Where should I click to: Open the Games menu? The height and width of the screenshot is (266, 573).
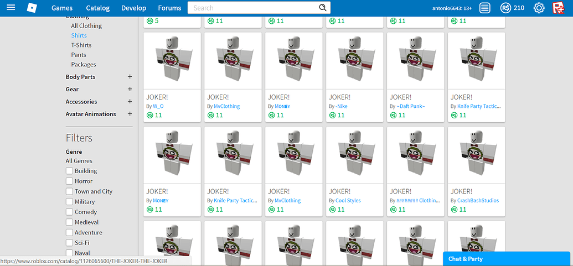(62, 8)
